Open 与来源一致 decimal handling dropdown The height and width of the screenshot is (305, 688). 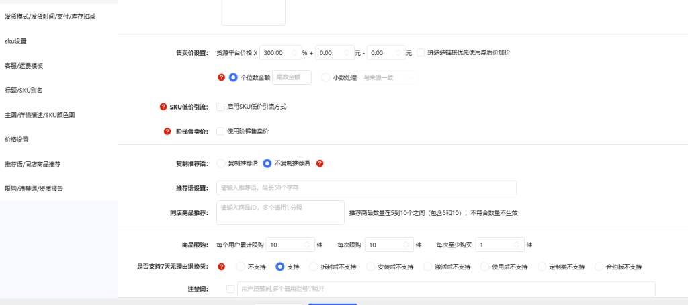tap(389, 77)
